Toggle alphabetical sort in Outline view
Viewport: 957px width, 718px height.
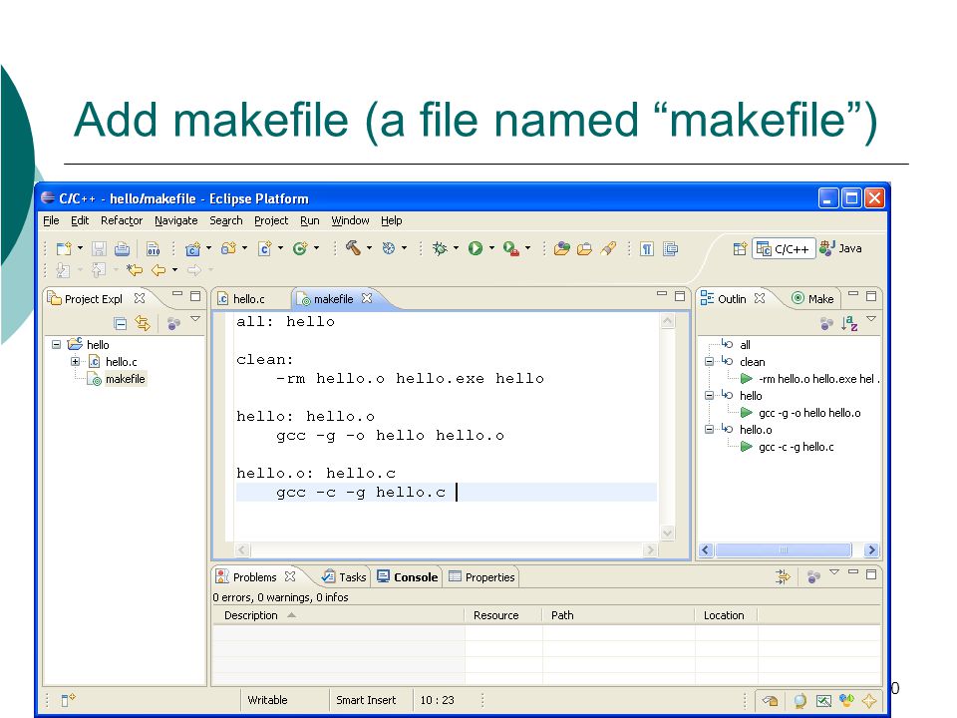(x=849, y=323)
